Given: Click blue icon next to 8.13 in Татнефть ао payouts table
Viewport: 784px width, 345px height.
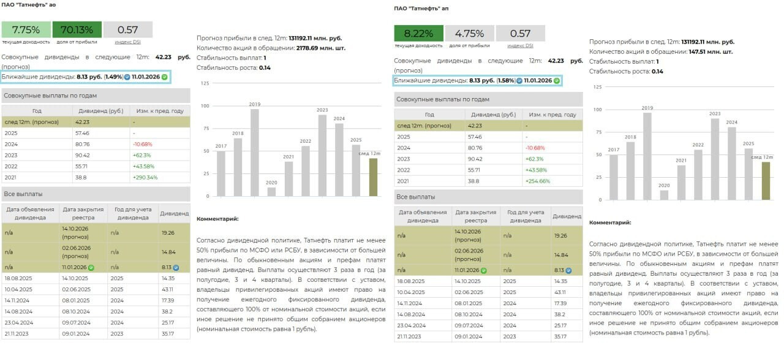Looking at the screenshot, I should (176, 267).
